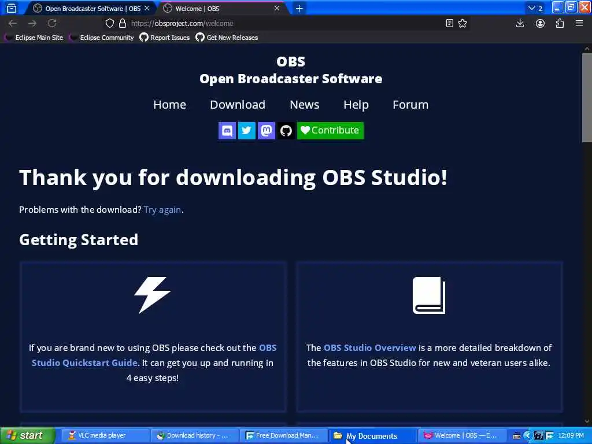Open the downloads toolbar icon
Screen dimensions: 592x444
click(x=520, y=23)
